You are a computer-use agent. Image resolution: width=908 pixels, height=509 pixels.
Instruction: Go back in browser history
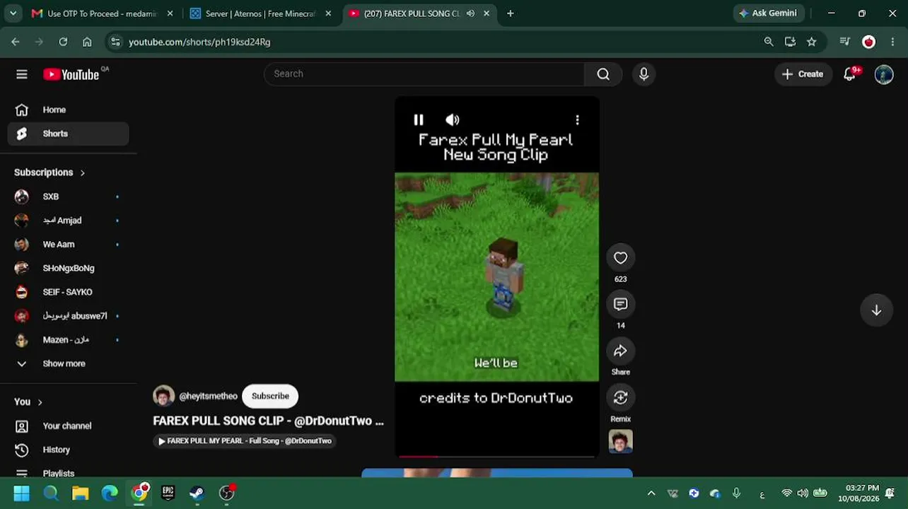click(16, 42)
